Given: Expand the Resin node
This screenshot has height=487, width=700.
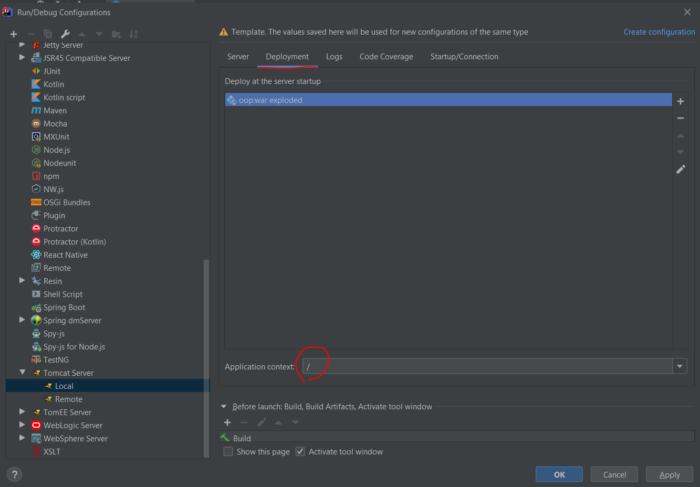Looking at the screenshot, I should coord(22,280).
